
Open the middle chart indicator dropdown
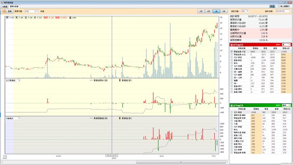click(13, 81)
